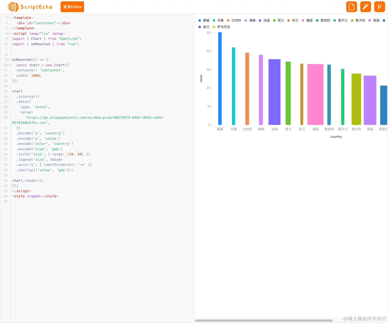Toggle the 瑞典 legend item
Viewport: 388px width, 323px height.
250,20
